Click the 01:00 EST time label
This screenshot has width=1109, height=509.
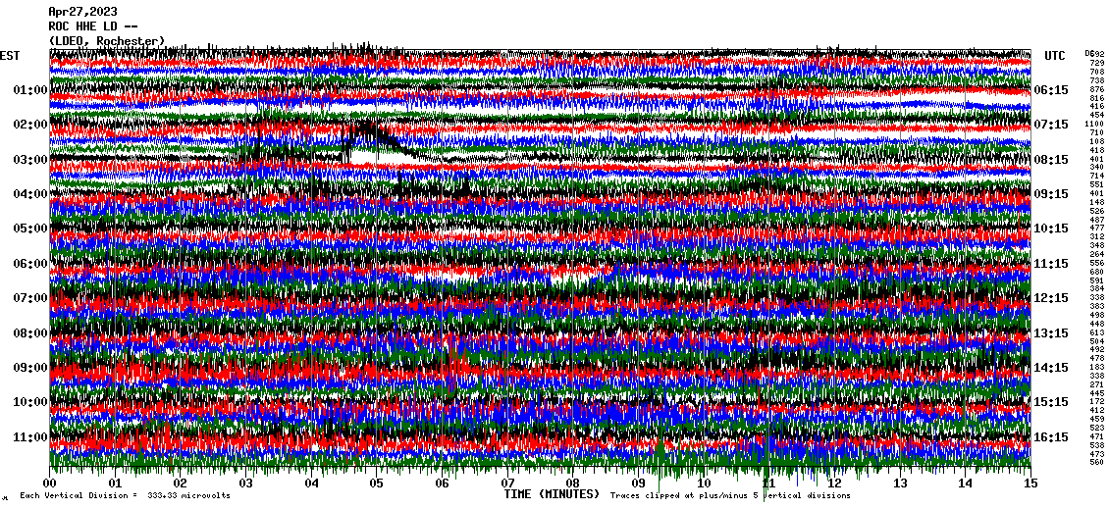pos(30,90)
